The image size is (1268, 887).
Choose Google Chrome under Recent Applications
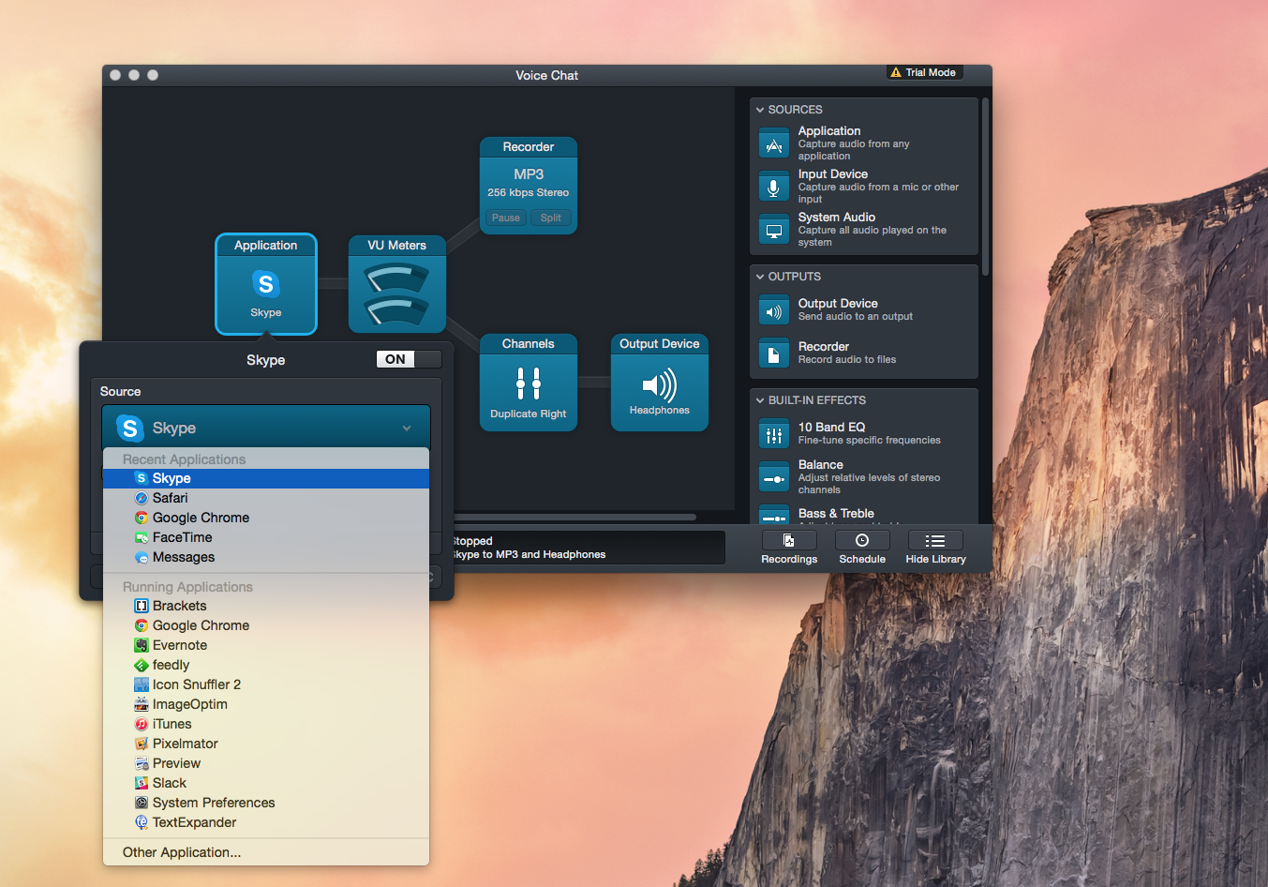click(x=266, y=518)
